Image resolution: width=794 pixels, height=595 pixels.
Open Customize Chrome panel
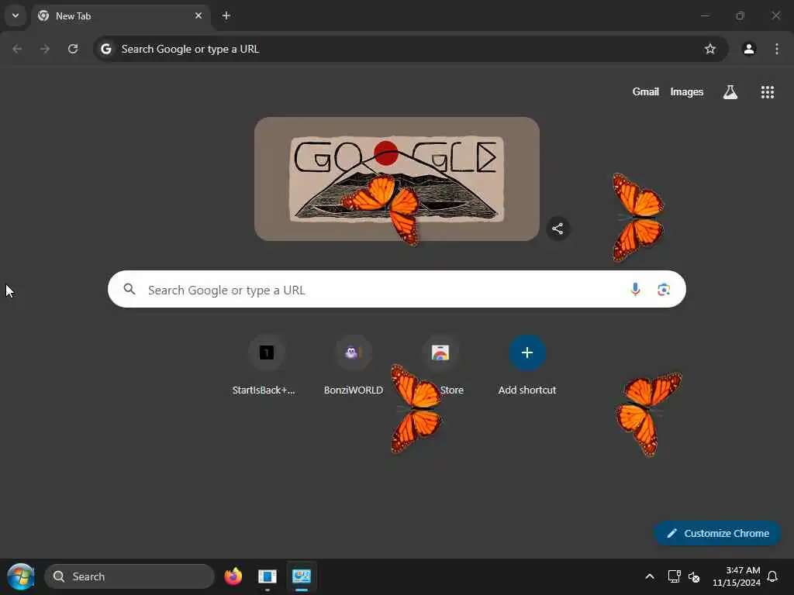pyautogui.click(x=717, y=533)
